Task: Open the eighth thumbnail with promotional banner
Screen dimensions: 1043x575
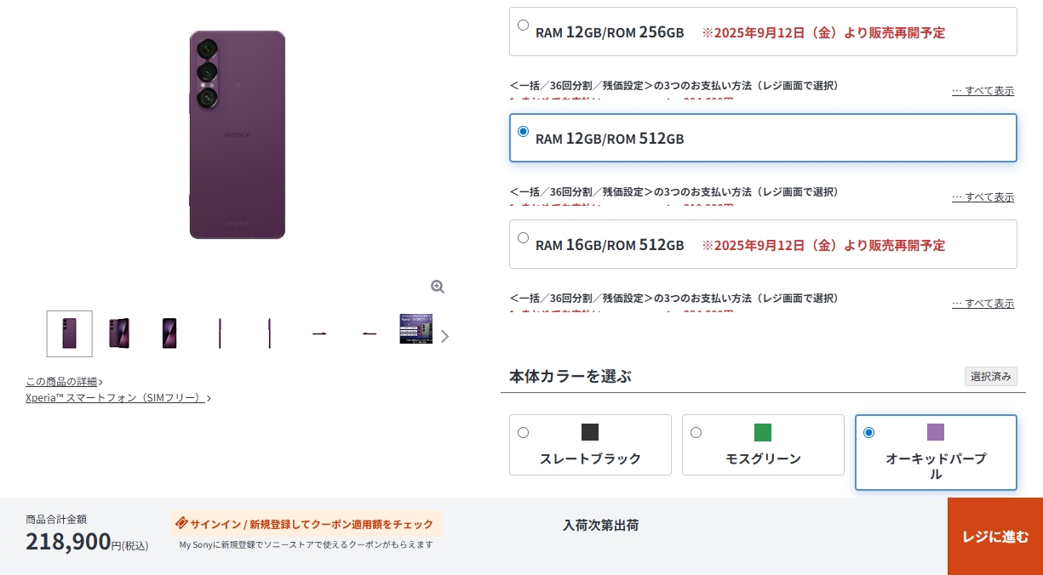Action: pyautogui.click(x=416, y=328)
